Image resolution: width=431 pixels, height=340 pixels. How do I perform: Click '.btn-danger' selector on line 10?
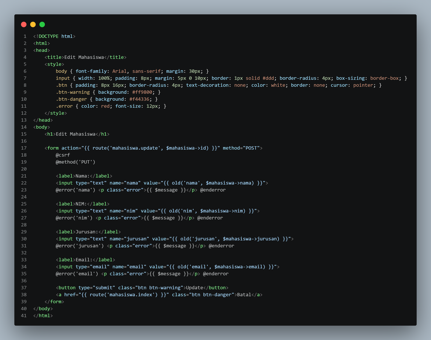click(x=71, y=99)
